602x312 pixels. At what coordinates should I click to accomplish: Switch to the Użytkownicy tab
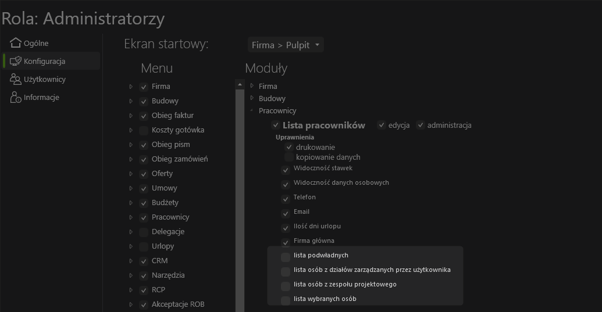[51, 79]
